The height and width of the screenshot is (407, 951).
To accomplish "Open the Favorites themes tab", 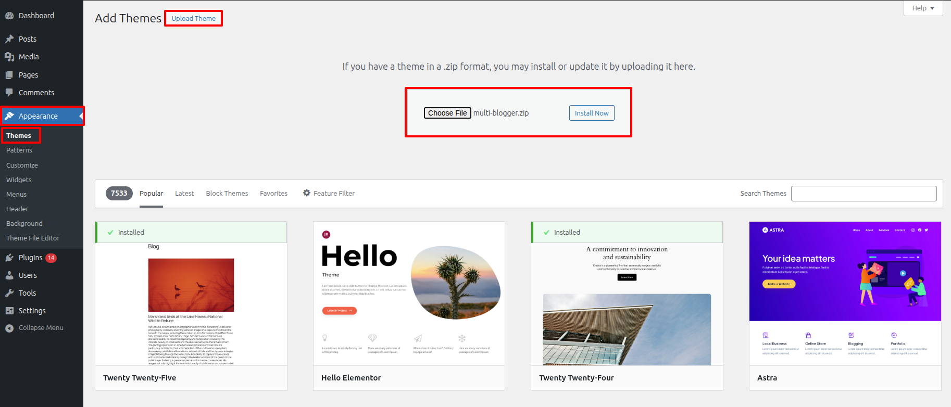I will [x=273, y=193].
